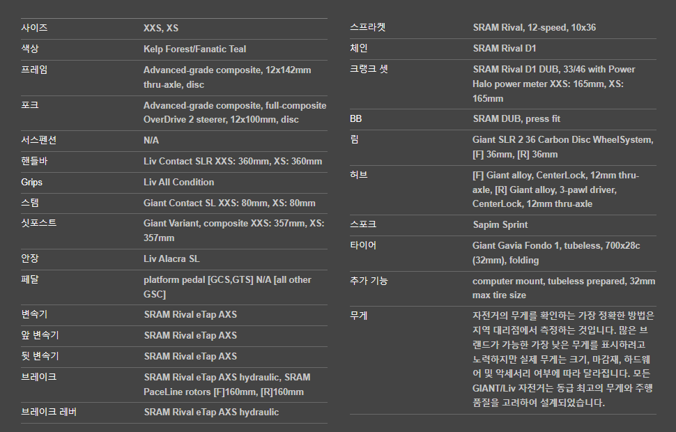Click the Kelp Forest/Fanatic Teal color value
Screen dimensions: 676x432
pos(194,49)
